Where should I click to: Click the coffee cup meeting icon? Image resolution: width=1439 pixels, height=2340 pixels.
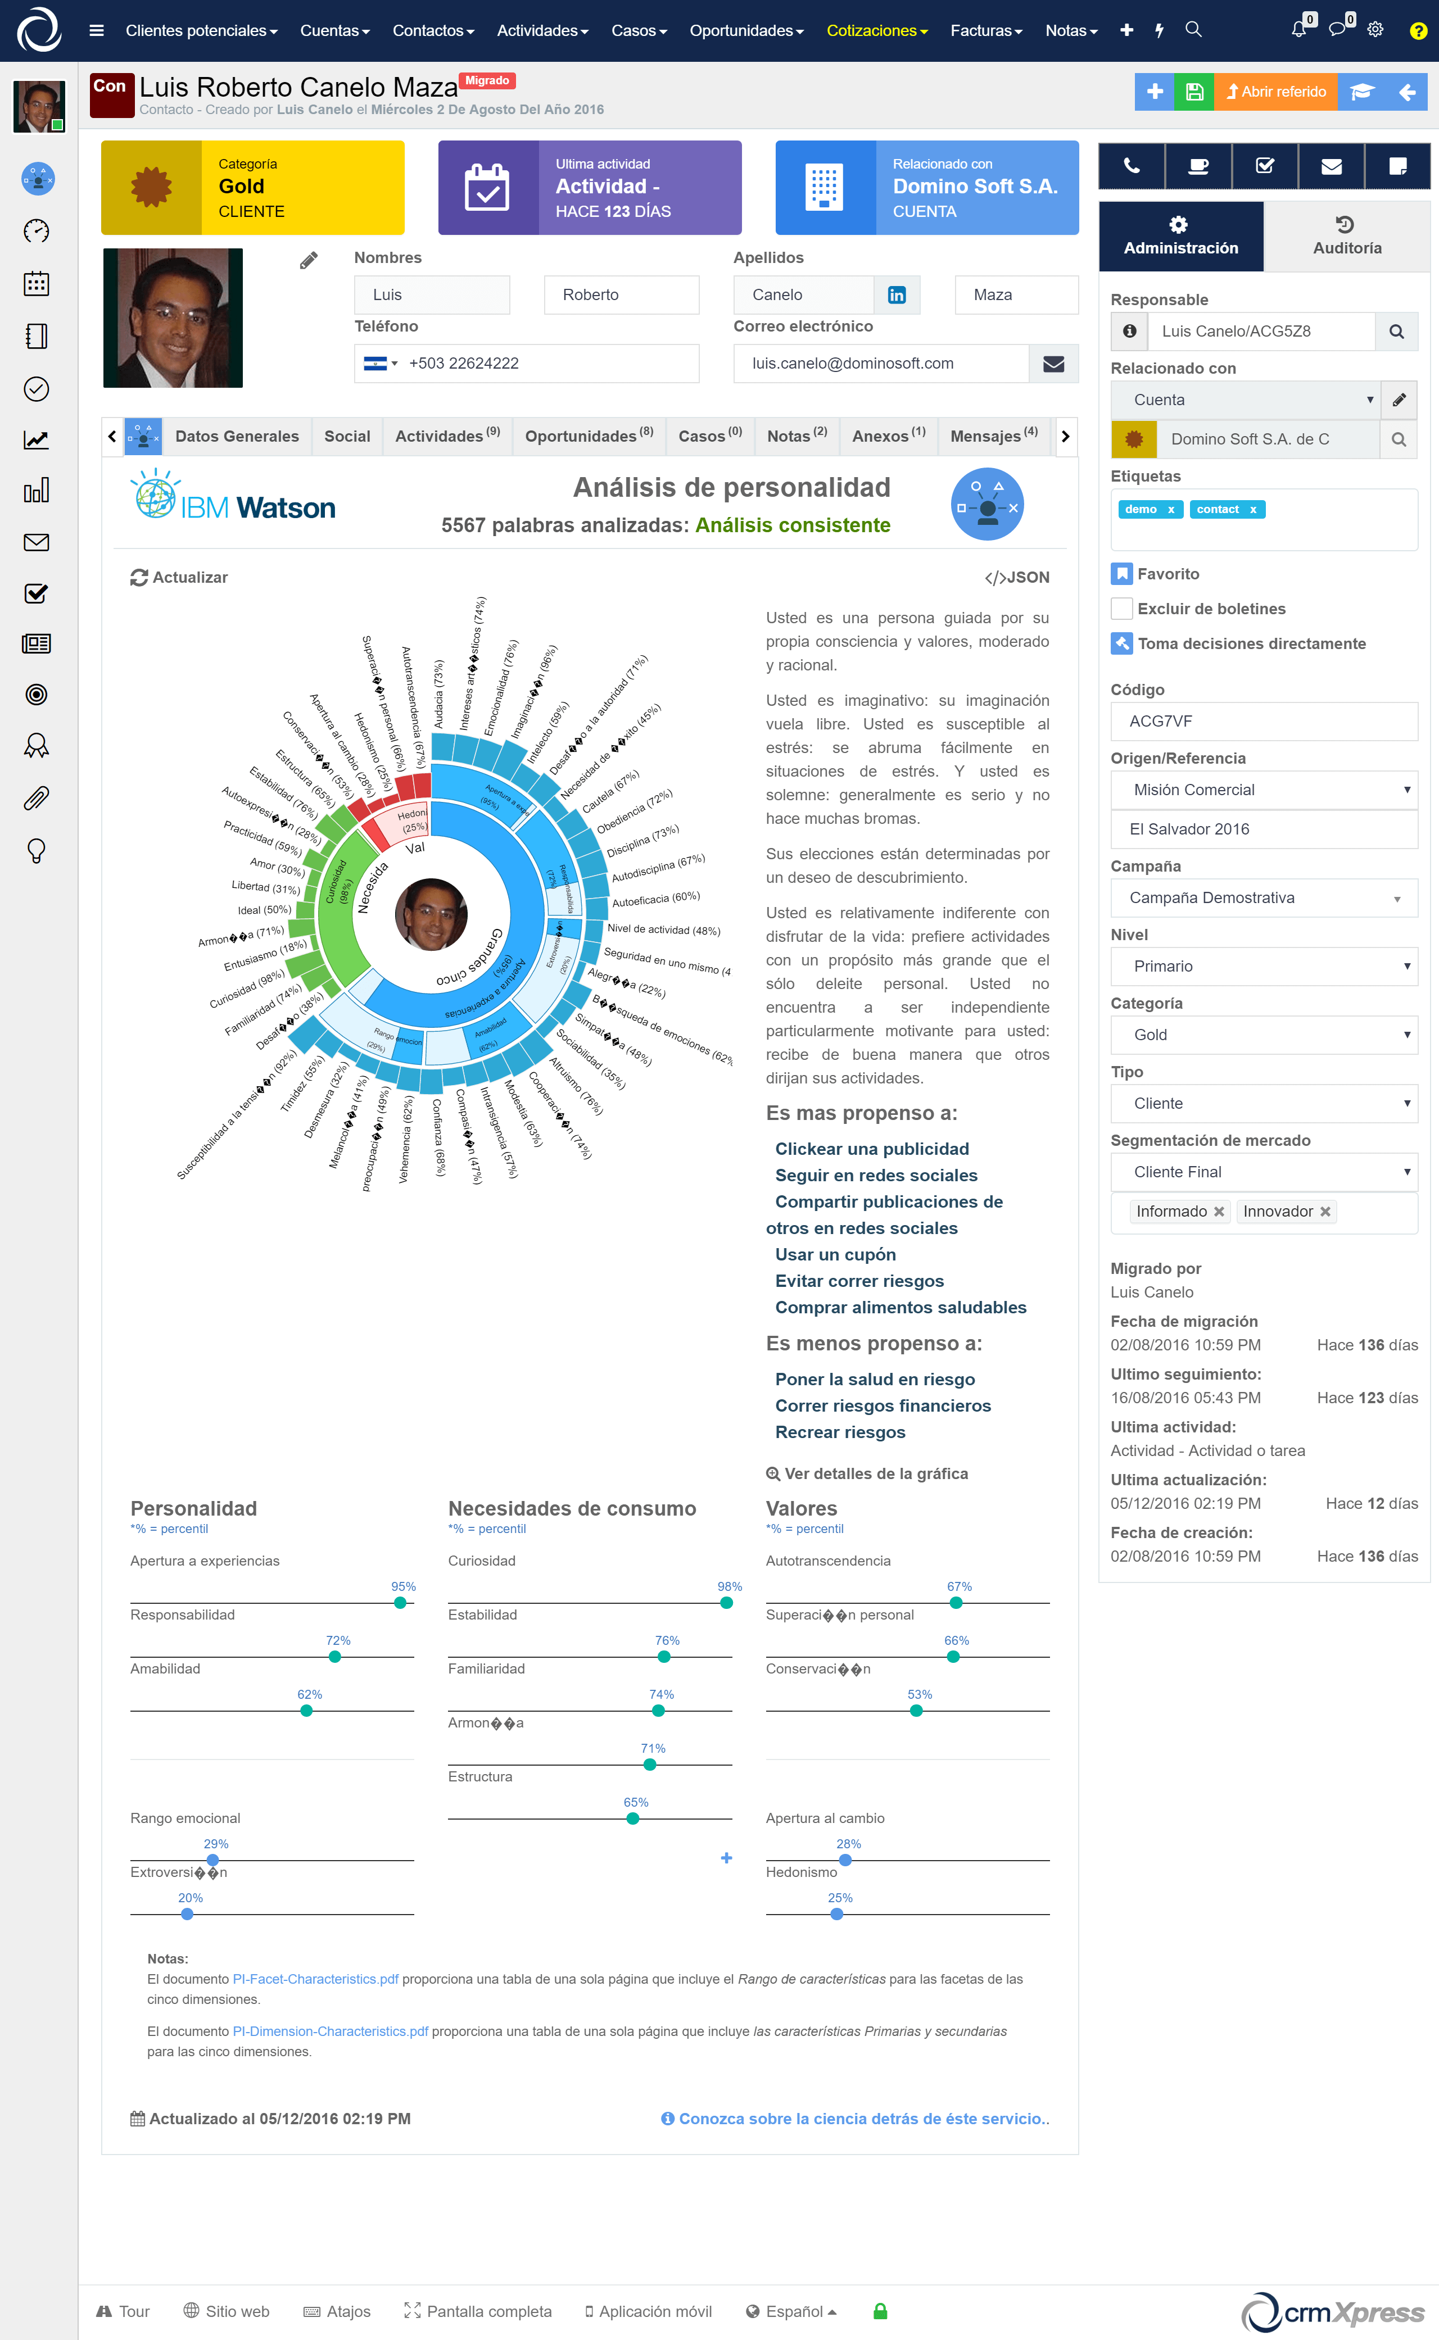(1198, 166)
